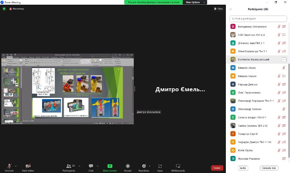
Task: Open the Reactions picker
Action: [x=144, y=166]
